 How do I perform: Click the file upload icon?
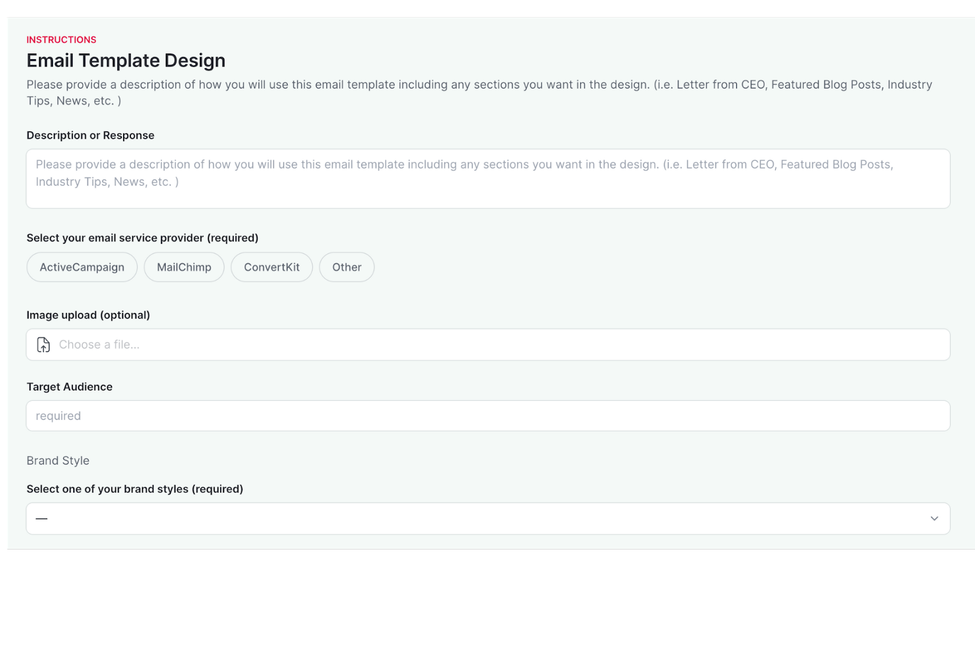click(43, 345)
